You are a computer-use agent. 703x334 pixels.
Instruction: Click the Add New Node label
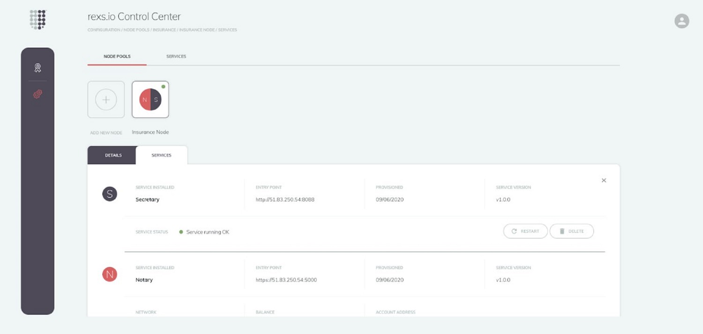click(106, 133)
